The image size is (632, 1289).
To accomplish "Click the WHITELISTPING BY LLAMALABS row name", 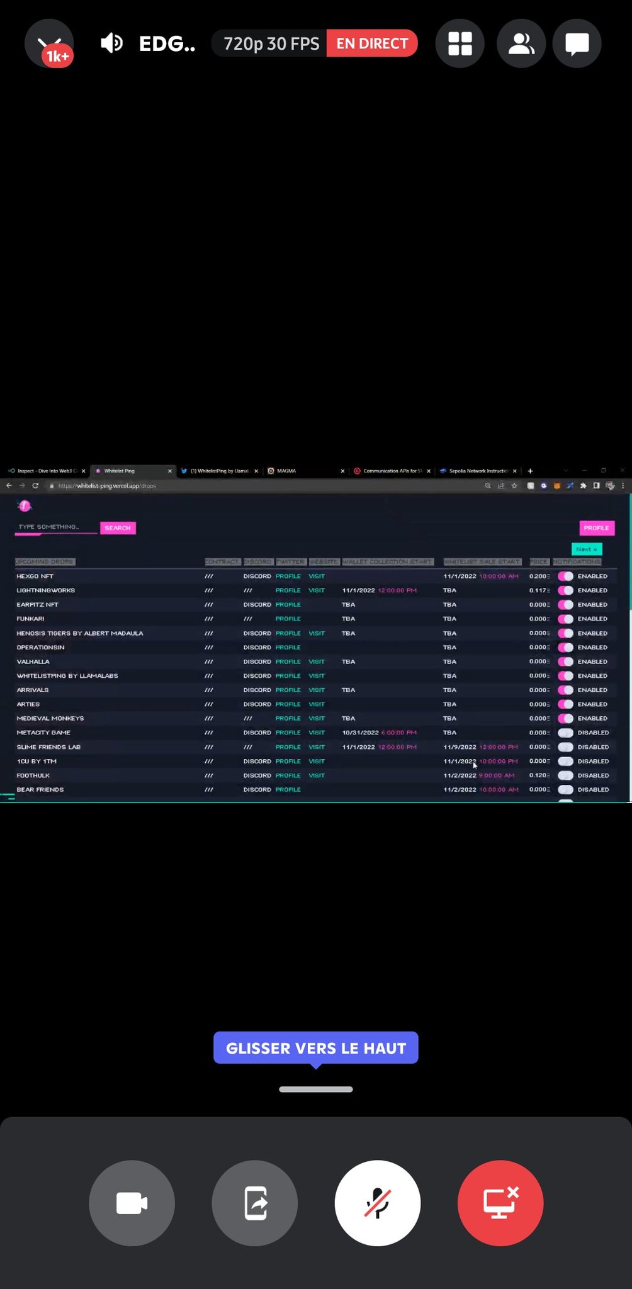I will click(x=67, y=676).
